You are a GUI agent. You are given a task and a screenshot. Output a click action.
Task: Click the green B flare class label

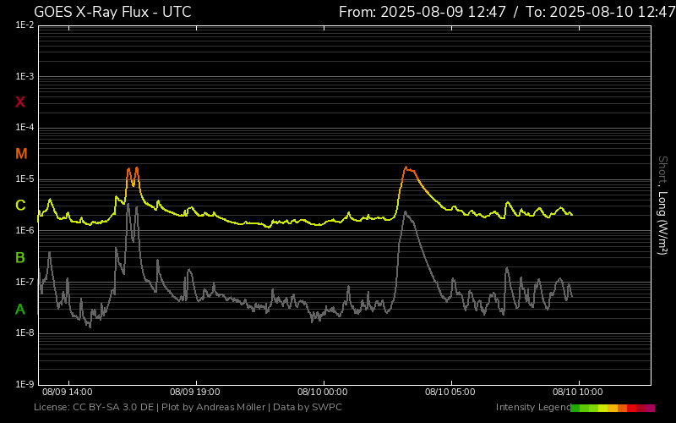[x=20, y=257]
